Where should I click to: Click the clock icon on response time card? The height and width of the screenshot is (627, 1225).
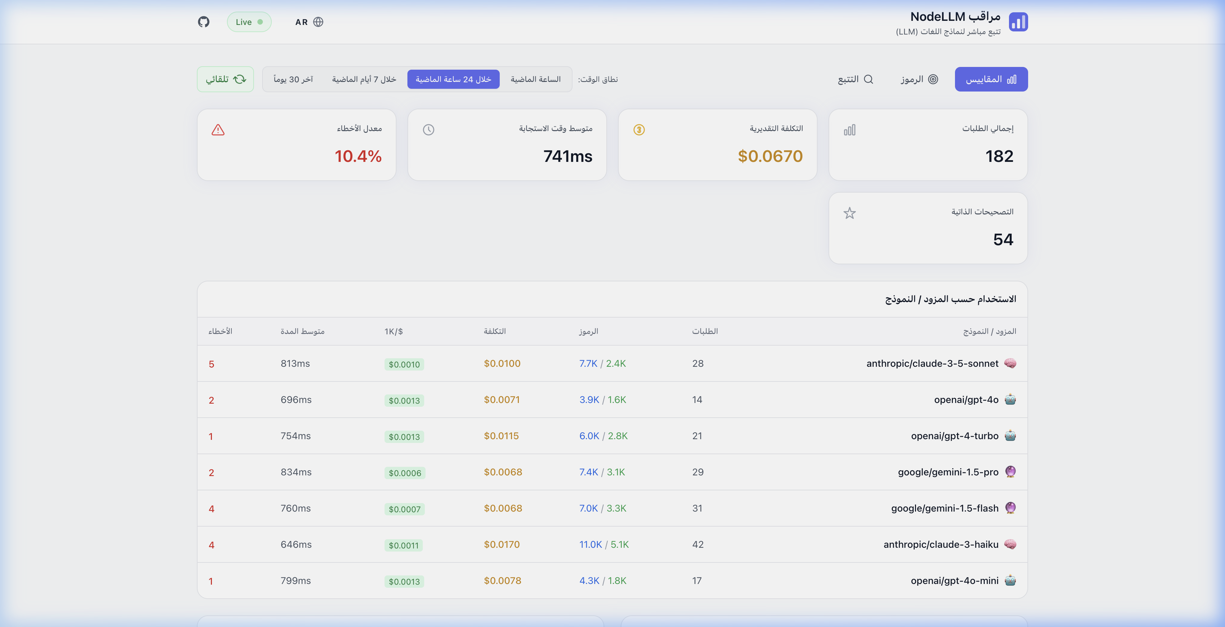pyautogui.click(x=429, y=130)
